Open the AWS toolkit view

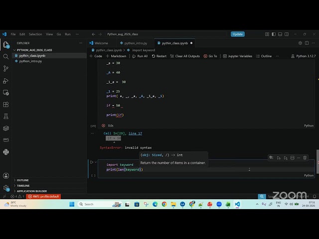click(x=6, y=140)
